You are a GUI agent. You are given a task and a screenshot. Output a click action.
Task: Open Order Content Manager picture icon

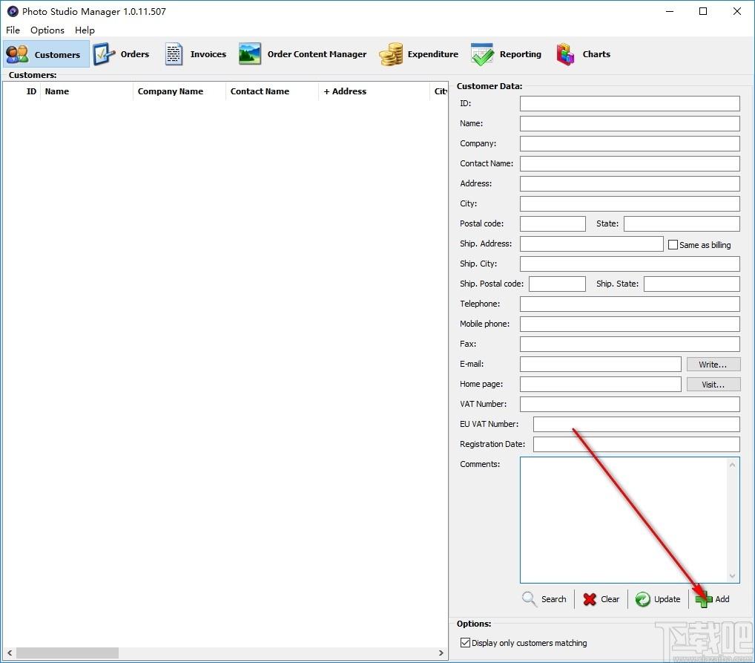click(250, 54)
